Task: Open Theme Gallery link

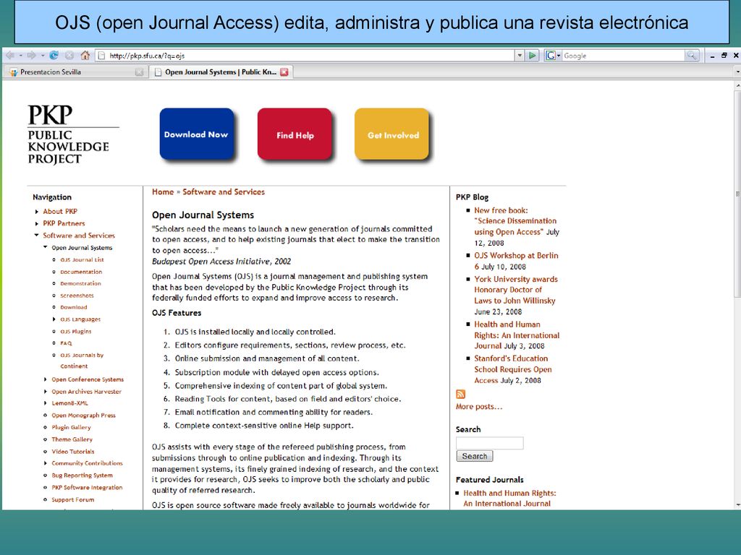Action: point(72,439)
